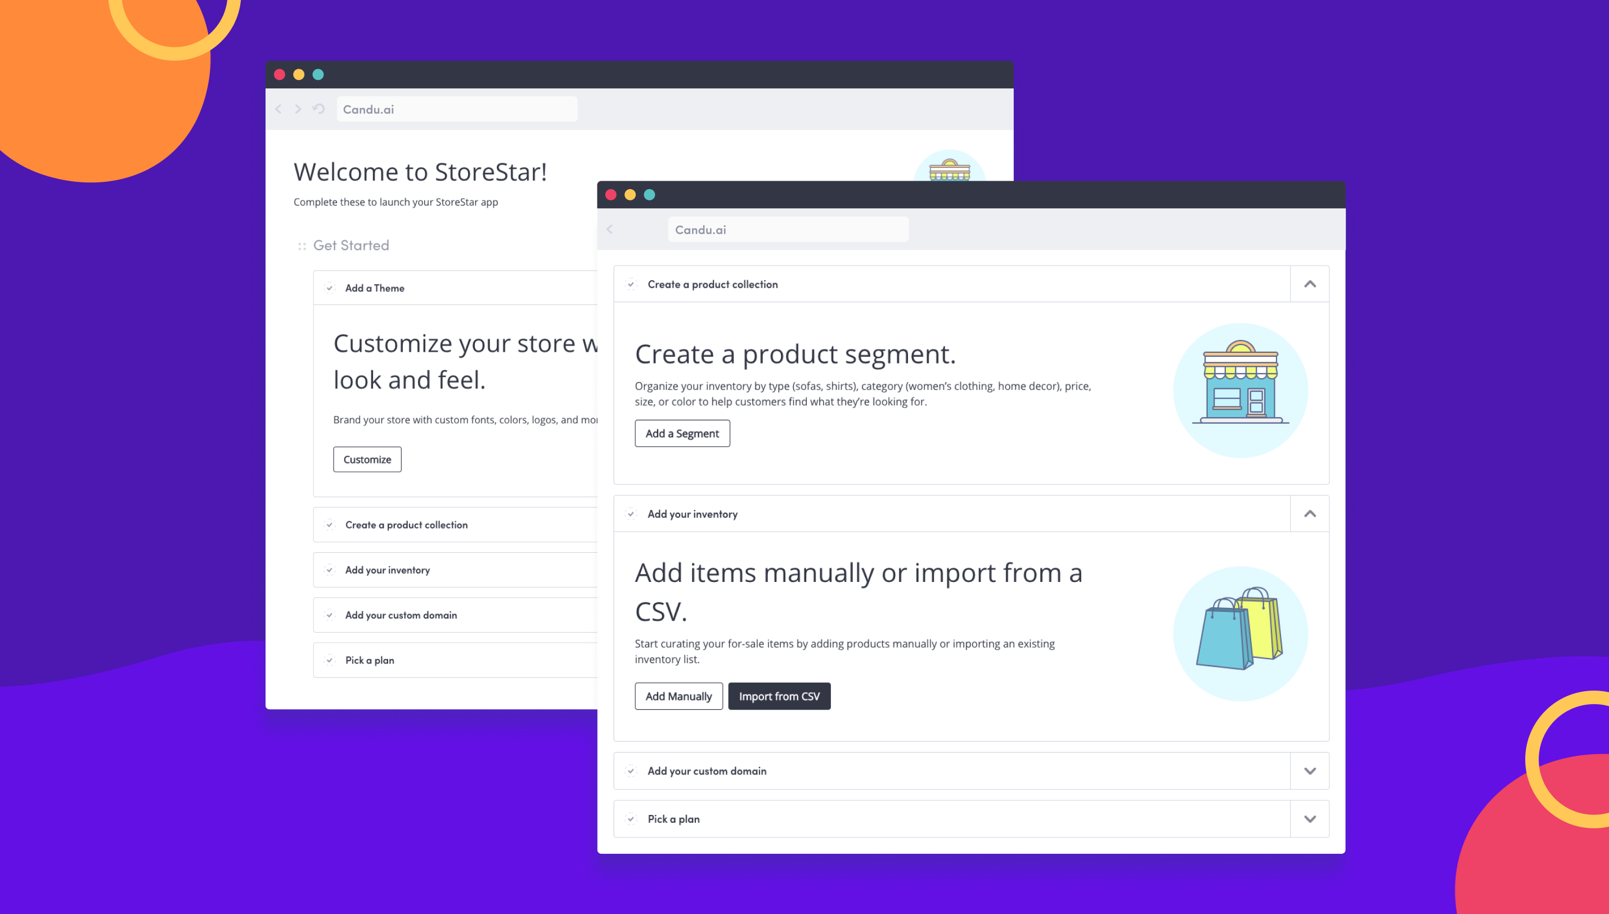Click reload icon in rear browser window

(318, 109)
